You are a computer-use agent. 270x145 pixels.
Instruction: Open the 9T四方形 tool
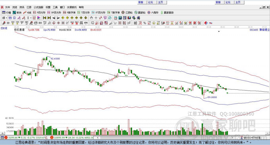[x=99, y=13]
